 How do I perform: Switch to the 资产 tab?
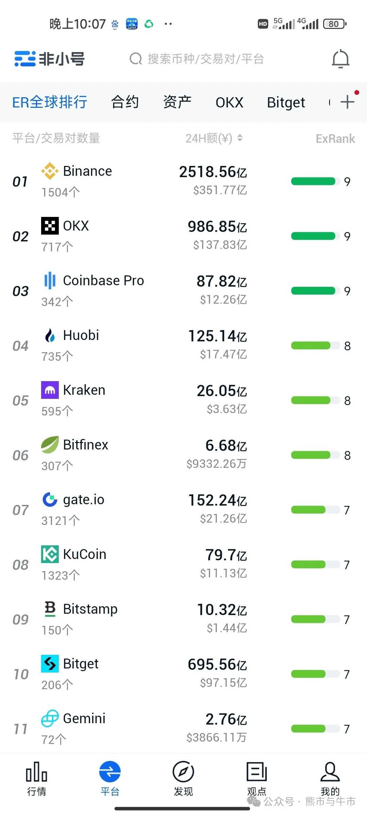coord(177,102)
